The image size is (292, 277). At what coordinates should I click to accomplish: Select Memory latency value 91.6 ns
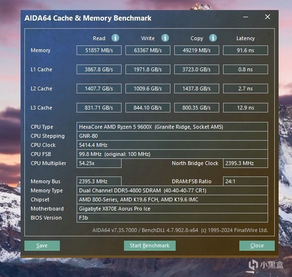[246, 50]
